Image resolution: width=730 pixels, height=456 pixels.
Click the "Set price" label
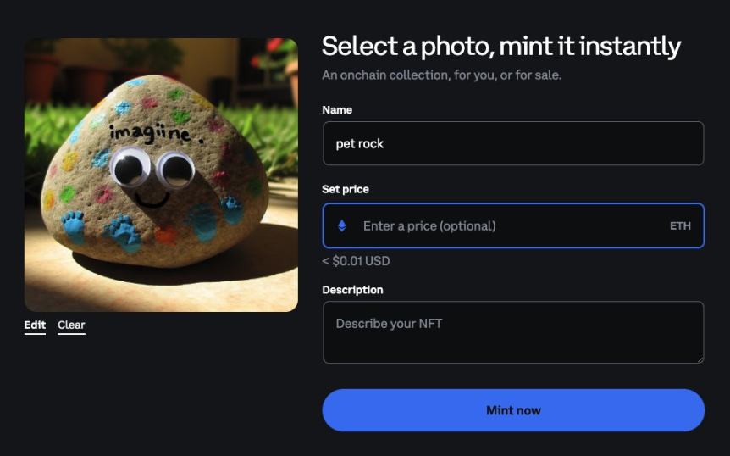pos(346,189)
